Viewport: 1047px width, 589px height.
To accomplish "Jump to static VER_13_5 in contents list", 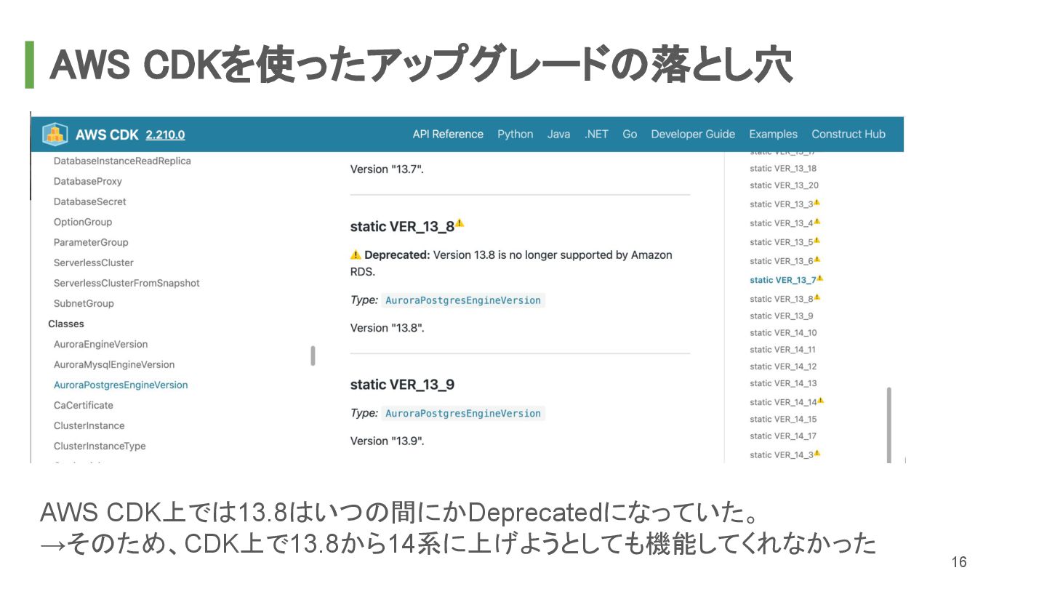I will click(782, 242).
